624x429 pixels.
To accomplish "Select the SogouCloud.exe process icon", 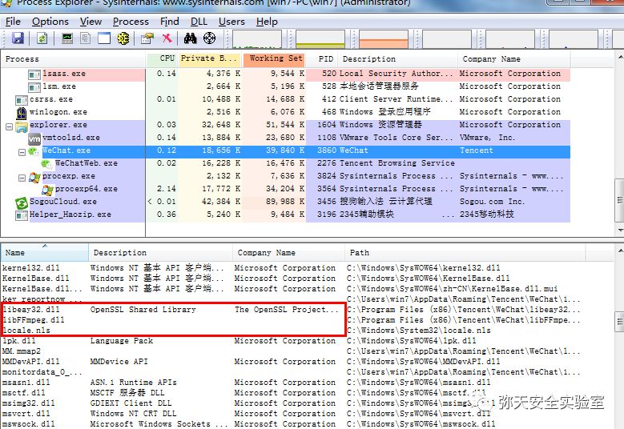I will [22, 202].
